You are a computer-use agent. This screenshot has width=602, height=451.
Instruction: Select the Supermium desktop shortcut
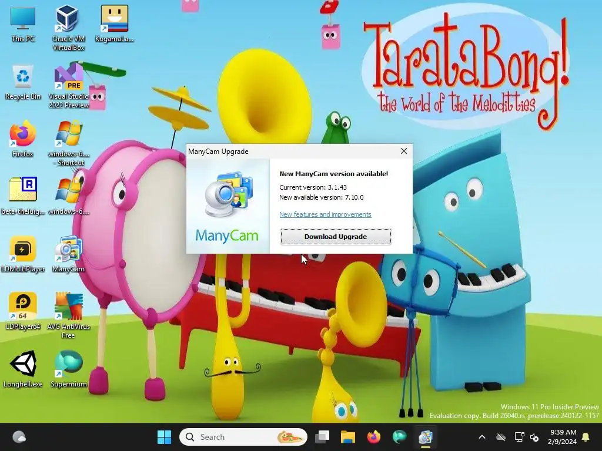pos(69,369)
